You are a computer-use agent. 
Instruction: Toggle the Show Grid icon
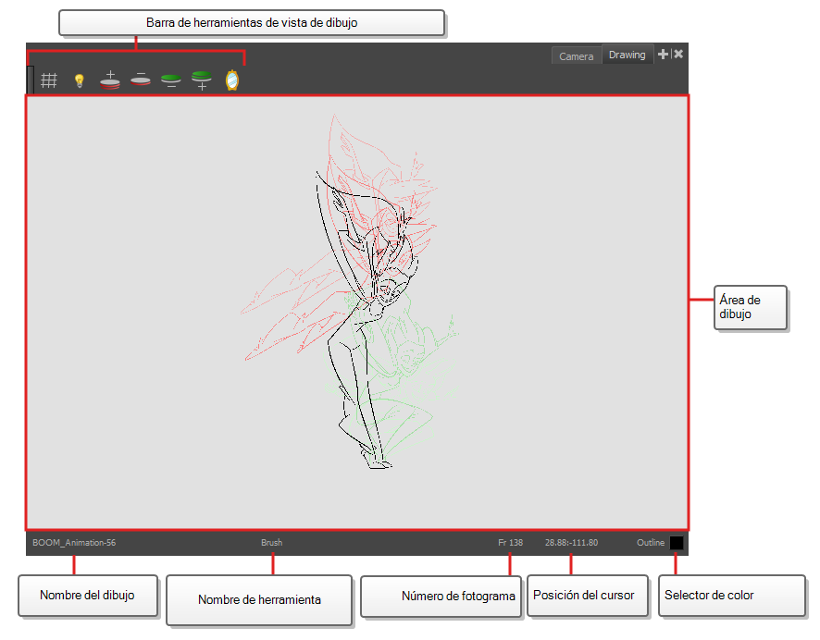[49, 80]
